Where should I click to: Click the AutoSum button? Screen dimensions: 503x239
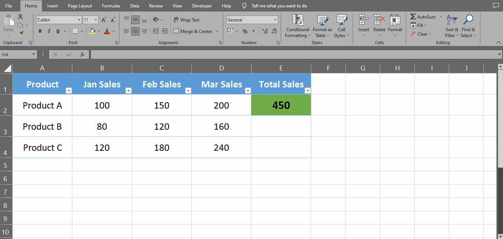coord(423,17)
